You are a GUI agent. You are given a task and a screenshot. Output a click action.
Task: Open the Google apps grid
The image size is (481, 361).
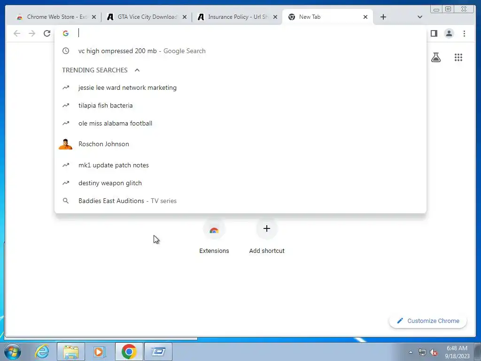[x=458, y=57]
